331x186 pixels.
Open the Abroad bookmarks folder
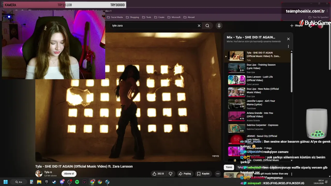[x=189, y=17]
